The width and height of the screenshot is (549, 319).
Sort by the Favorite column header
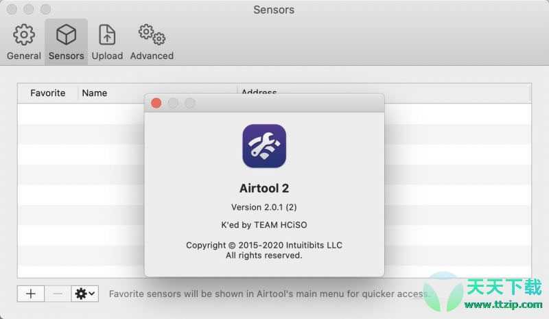click(x=48, y=93)
